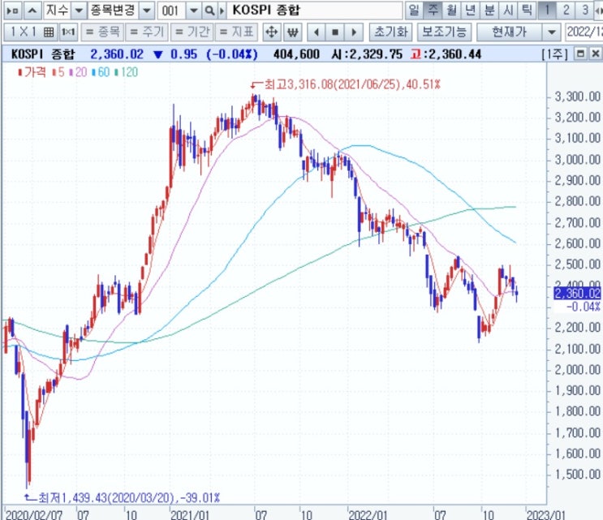Toggle the = 기간 sync button
This screenshot has height=520, width=603.
click(x=192, y=32)
